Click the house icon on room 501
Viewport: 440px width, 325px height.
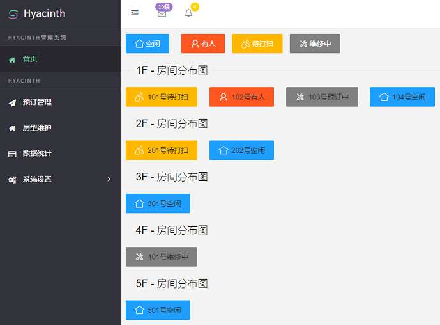(x=139, y=310)
